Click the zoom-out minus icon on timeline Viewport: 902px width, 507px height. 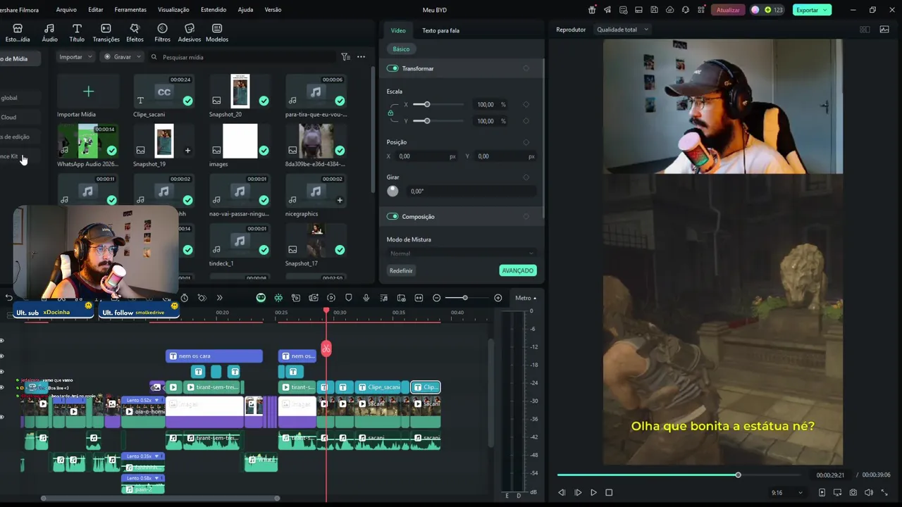point(436,298)
